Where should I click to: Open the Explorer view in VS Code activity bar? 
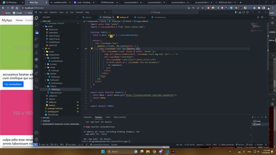coord(36,18)
